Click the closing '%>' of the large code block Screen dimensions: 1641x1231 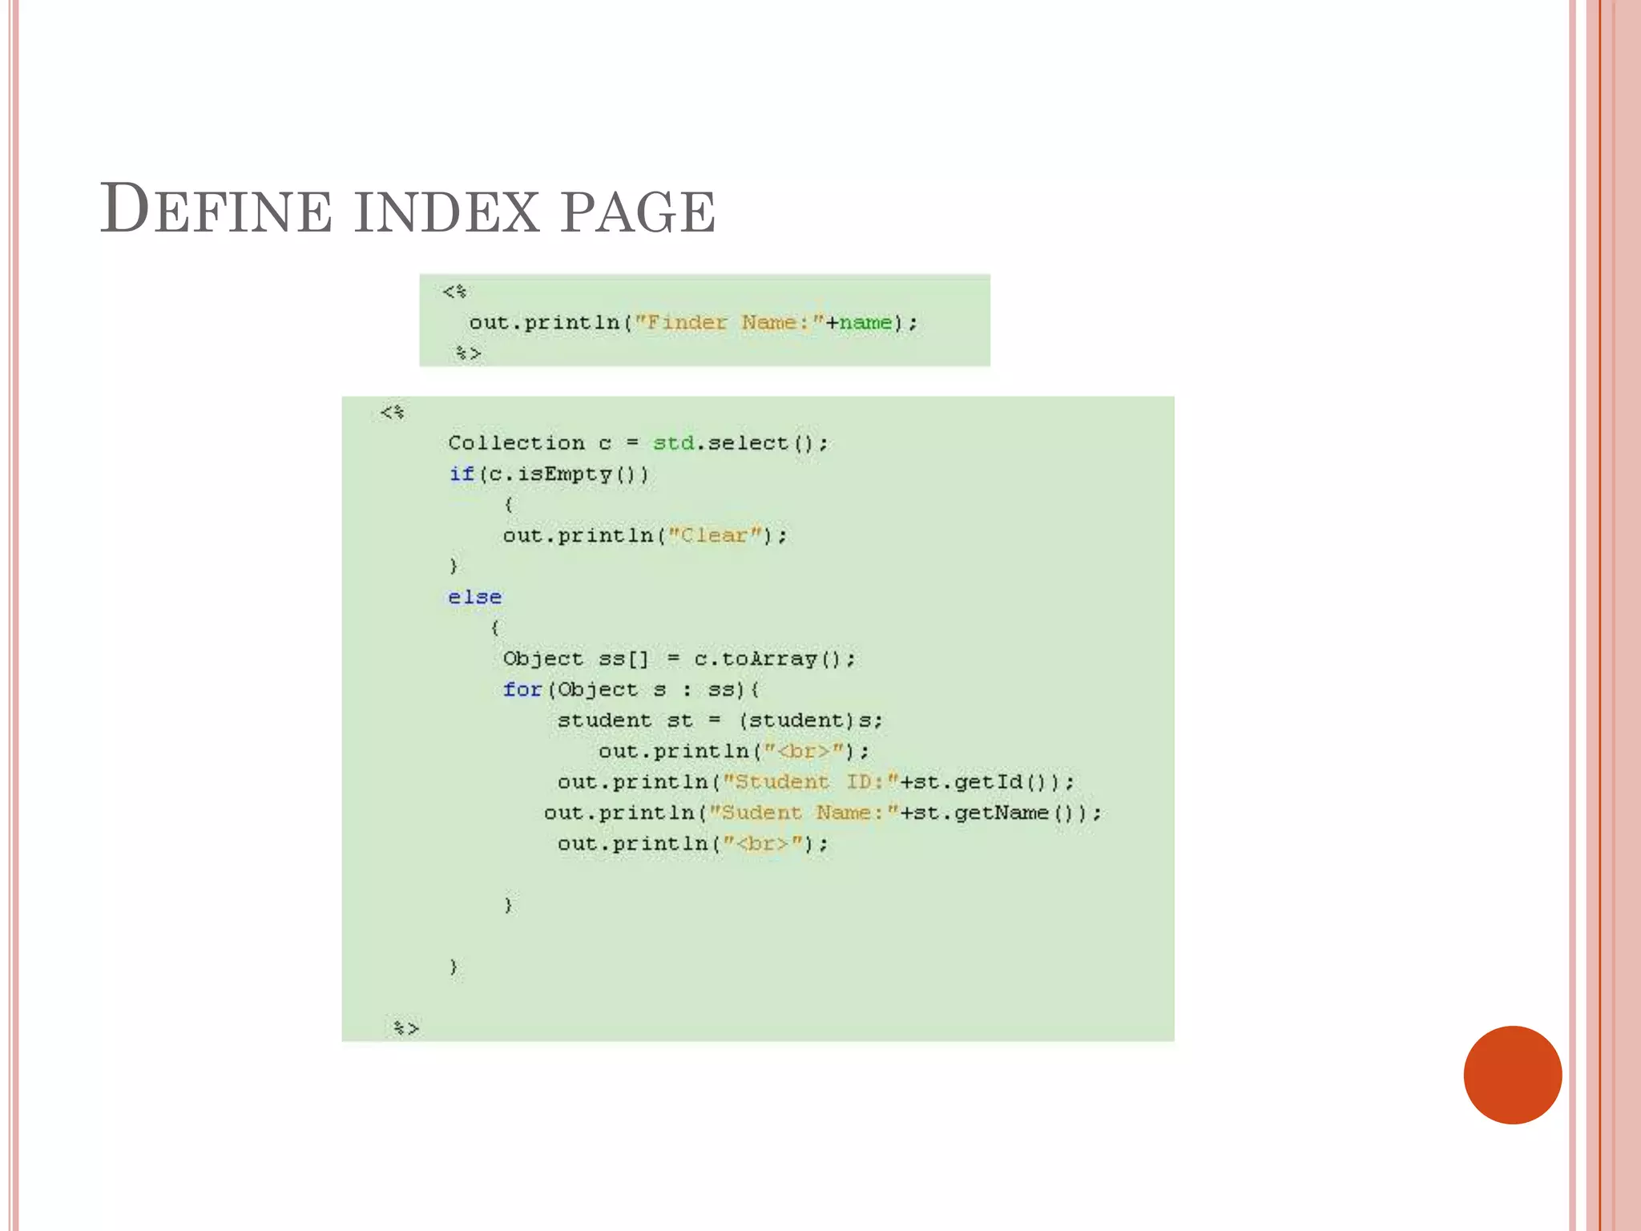[x=406, y=1028]
